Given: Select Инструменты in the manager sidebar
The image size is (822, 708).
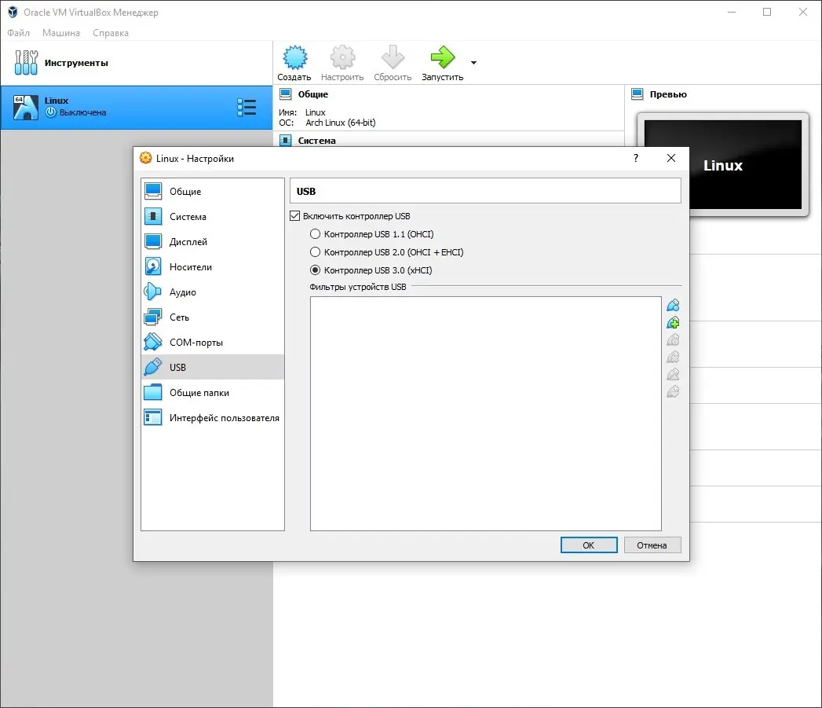Looking at the screenshot, I should [x=137, y=63].
